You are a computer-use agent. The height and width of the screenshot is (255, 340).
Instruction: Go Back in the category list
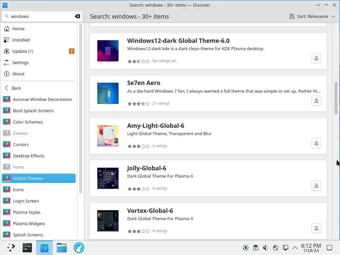pyautogui.click(x=39, y=88)
